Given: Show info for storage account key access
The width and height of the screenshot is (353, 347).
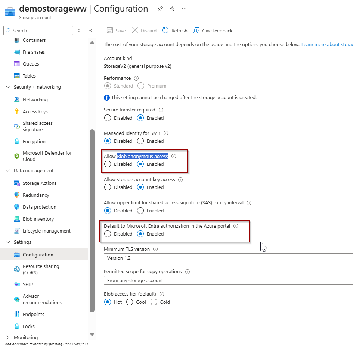Looking at the screenshot, I should [180, 180].
